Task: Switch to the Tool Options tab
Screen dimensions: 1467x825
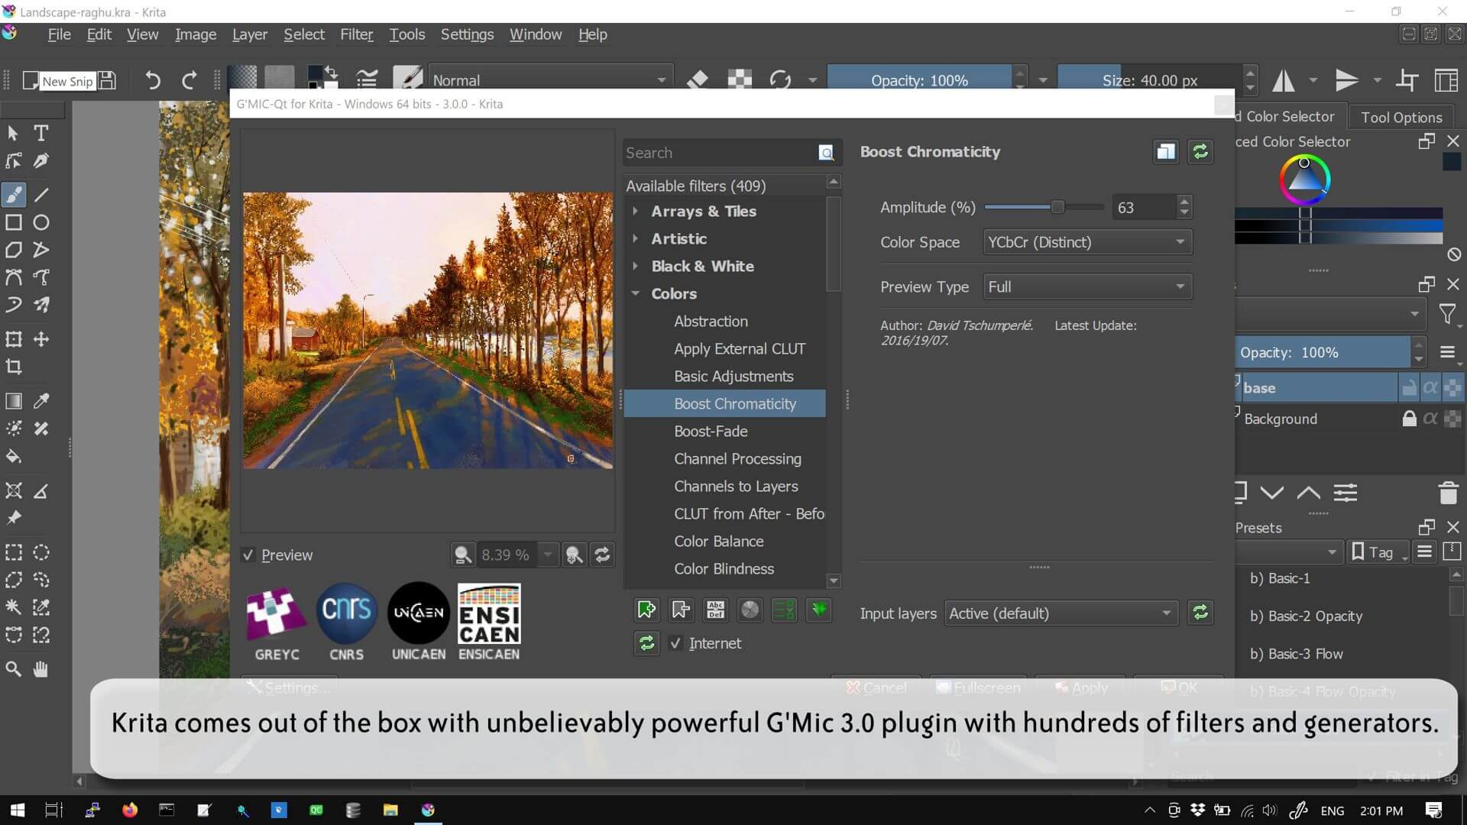Action: (x=1401, y=116)
